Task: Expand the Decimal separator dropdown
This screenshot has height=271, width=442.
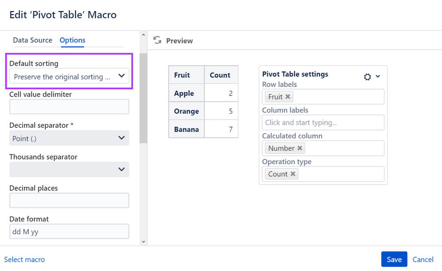Action: 69,138
